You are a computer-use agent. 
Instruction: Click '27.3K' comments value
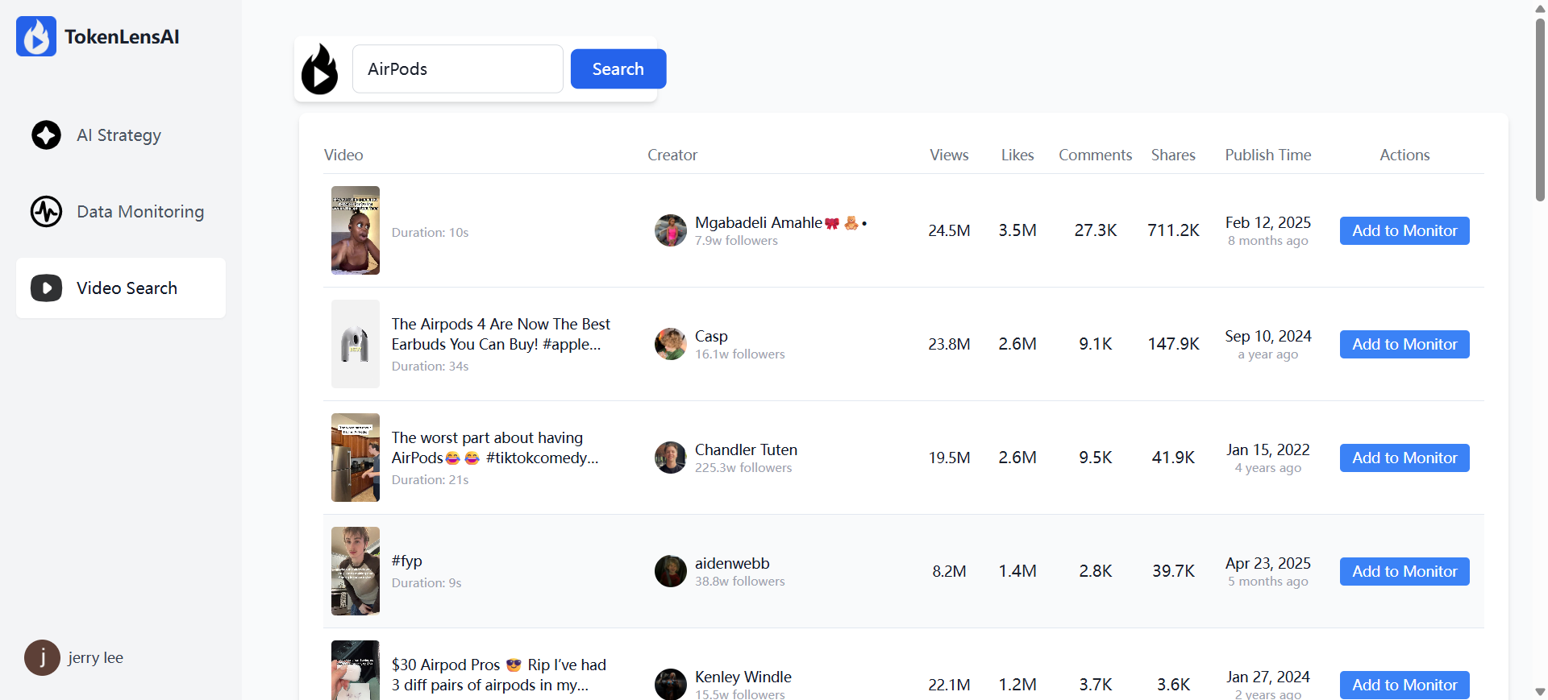1095,230
